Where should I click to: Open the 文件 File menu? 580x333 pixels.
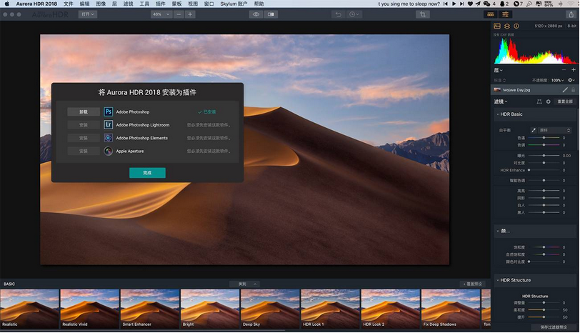(68, 4)
